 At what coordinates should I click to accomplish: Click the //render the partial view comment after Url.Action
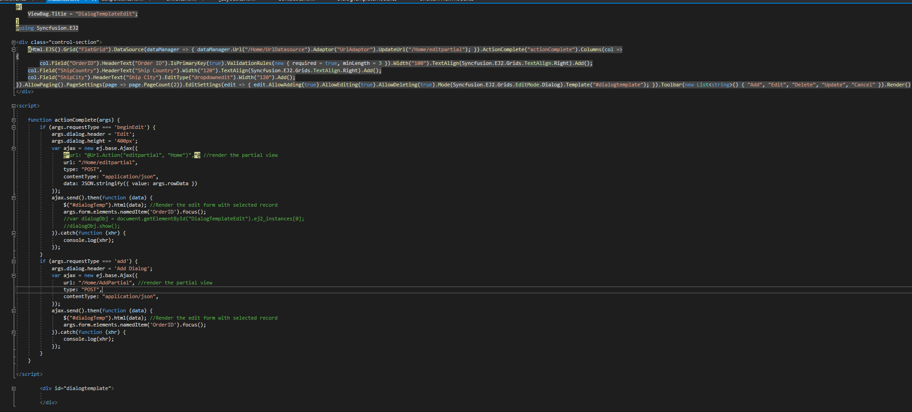pos(241,155)
